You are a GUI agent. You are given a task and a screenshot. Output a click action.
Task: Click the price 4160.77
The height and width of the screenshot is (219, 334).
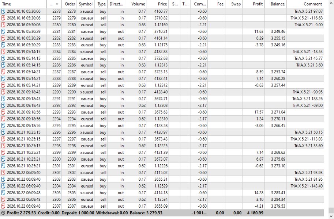[161, 11]
